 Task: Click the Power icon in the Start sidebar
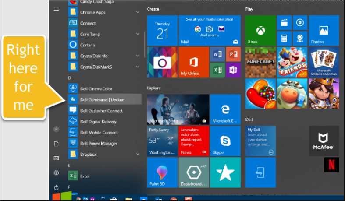tap(56, 187)
